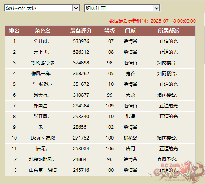
Task: Click equipment score 533976
Action: pos(81,41)
